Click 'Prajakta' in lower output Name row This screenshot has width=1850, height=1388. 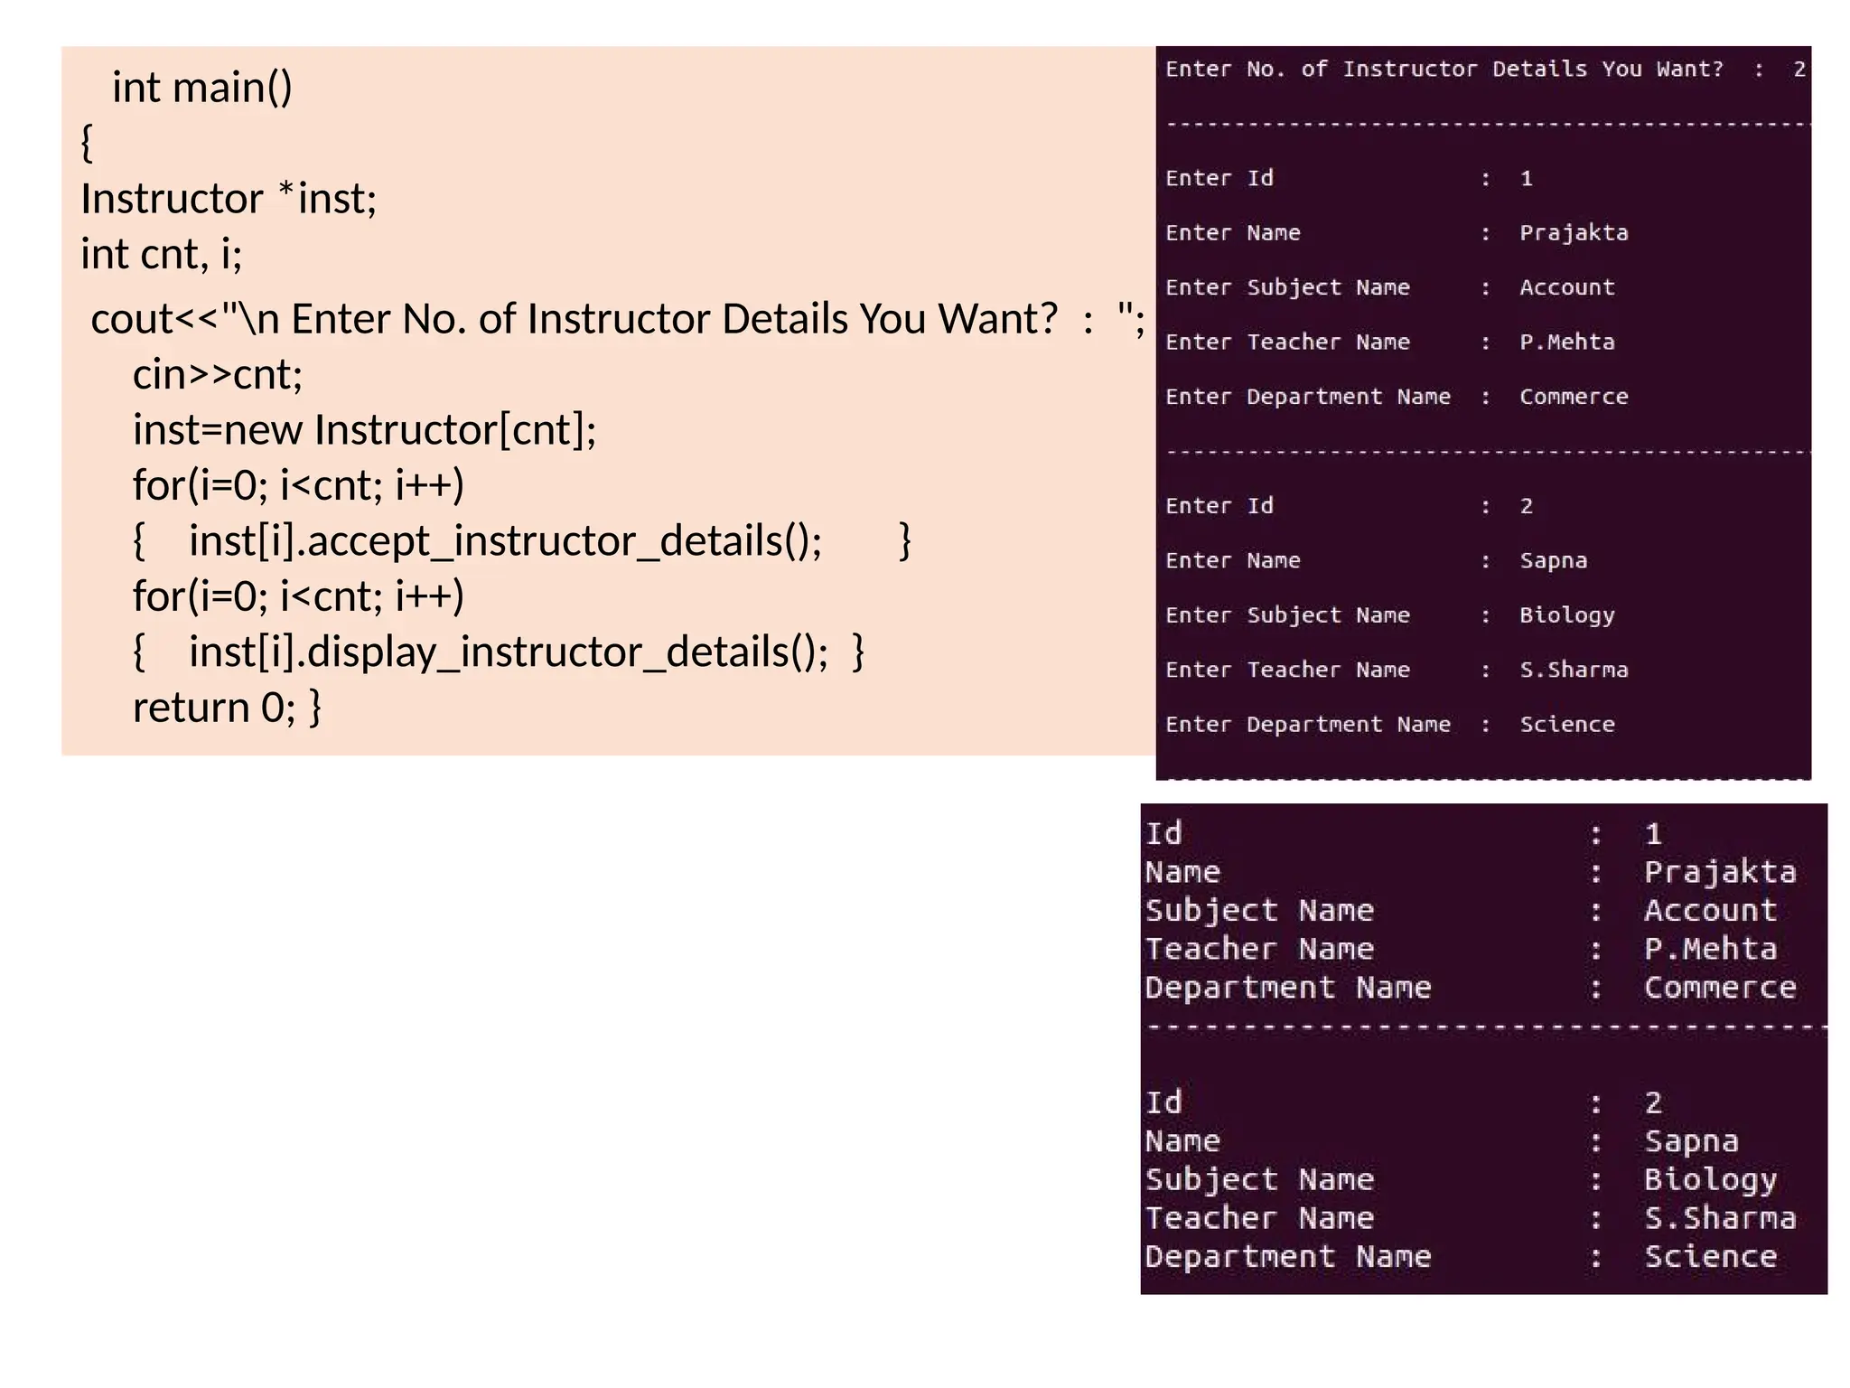1720,873
